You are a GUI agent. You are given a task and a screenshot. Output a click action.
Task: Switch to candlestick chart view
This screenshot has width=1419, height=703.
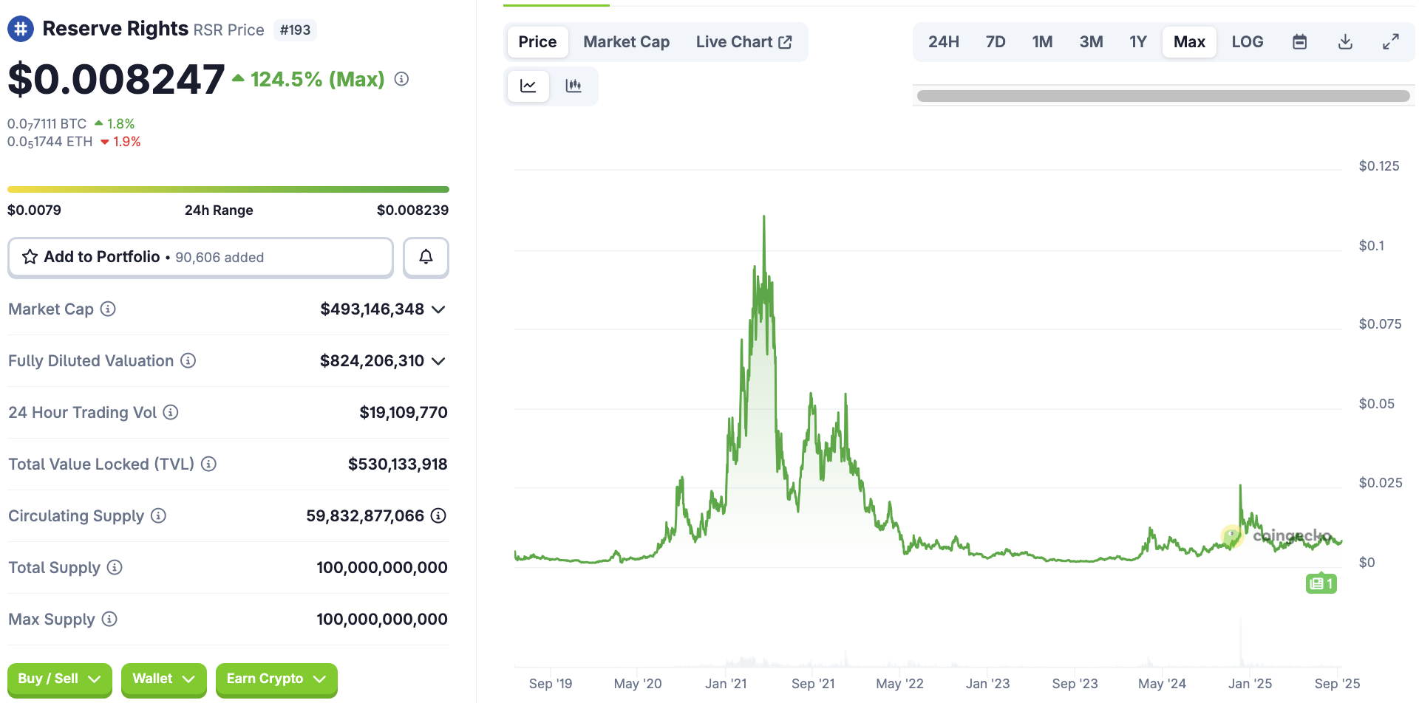pos(574,86)
